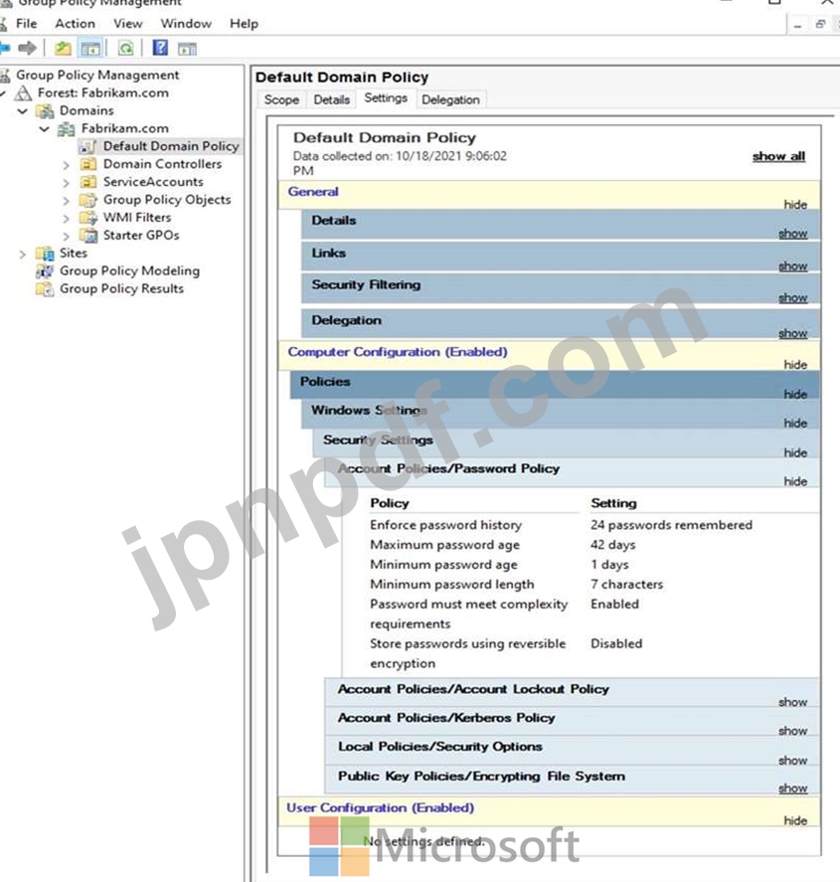840x882 pixels.
Task: Click 'Maximum password age' policy text
Action: coord(444,545)
